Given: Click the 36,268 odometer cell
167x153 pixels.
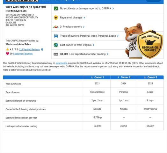Looking at the screenshot, I should [x=124, y=126].
